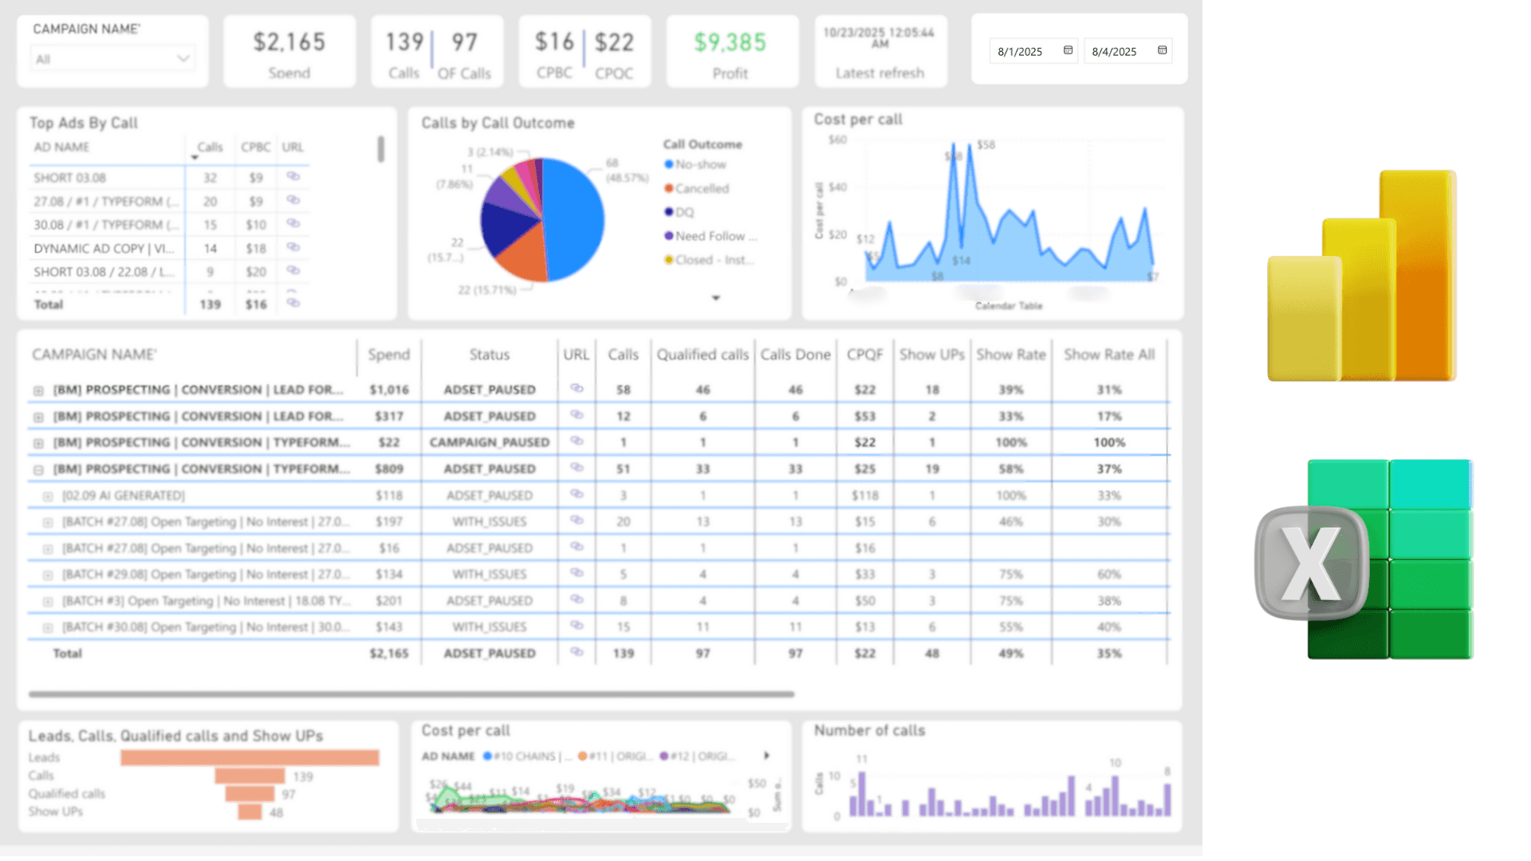Expand the first [BM] PROSPECTING LEAD FOR campaign

37,389
